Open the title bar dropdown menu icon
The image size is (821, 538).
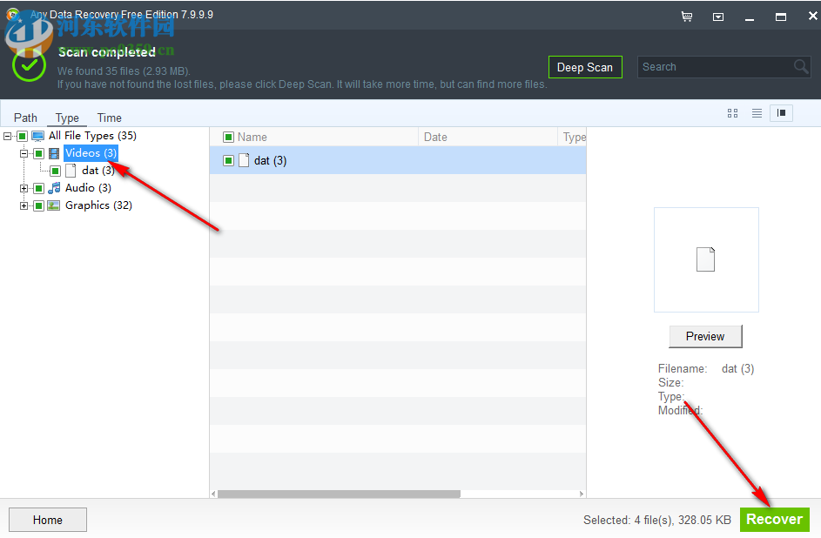pyautogui.click(x=718, y=17)
